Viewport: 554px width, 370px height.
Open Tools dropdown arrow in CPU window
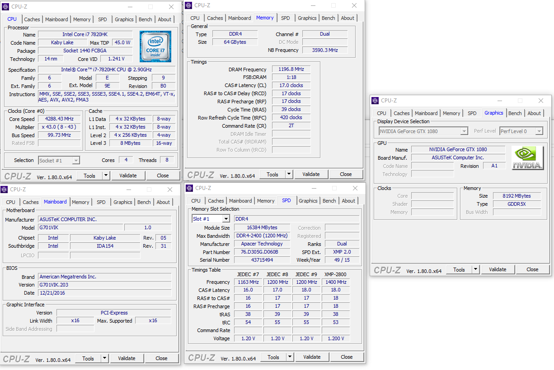point(106,176)
